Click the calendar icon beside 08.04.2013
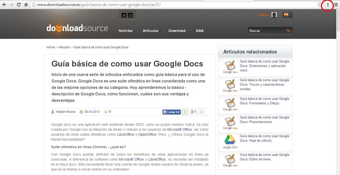This screenshot has width=340, height=175. (x=81, y=112)
